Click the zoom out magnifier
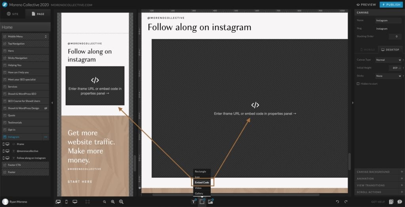Viewport: 405px width, 207px height. (x=104, y=201)
